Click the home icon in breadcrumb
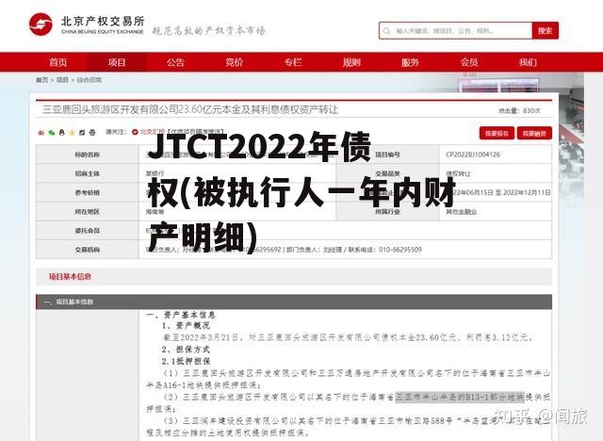 [41, 81]
